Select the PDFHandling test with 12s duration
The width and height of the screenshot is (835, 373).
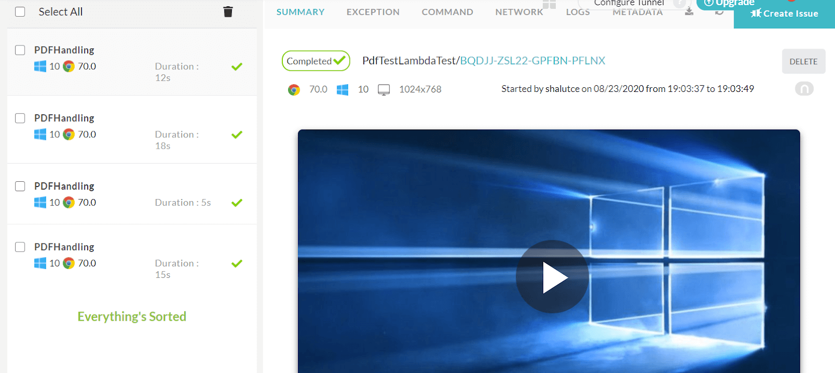pyautogui.click(x=132, y=62)
